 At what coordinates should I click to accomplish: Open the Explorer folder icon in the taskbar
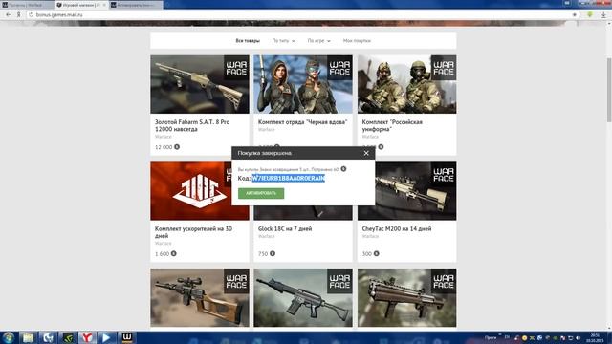pyautogui.click(x=28, y=337)
